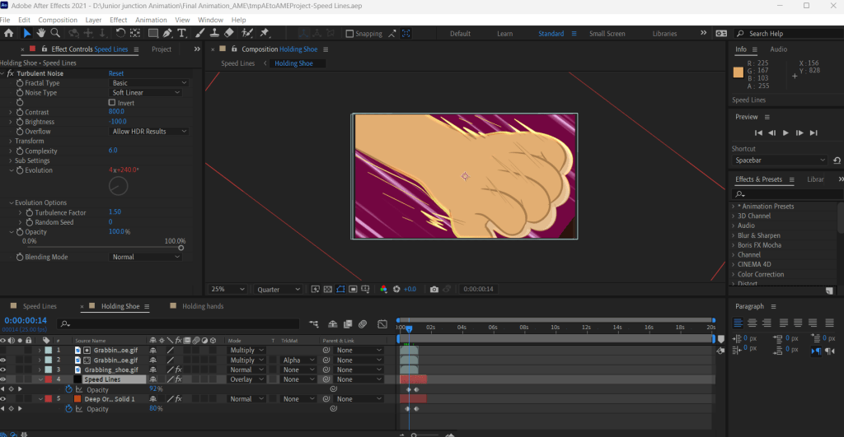Click the Search Help field
Viewport: 844px width, 437px height.
[x=787, y=34]
